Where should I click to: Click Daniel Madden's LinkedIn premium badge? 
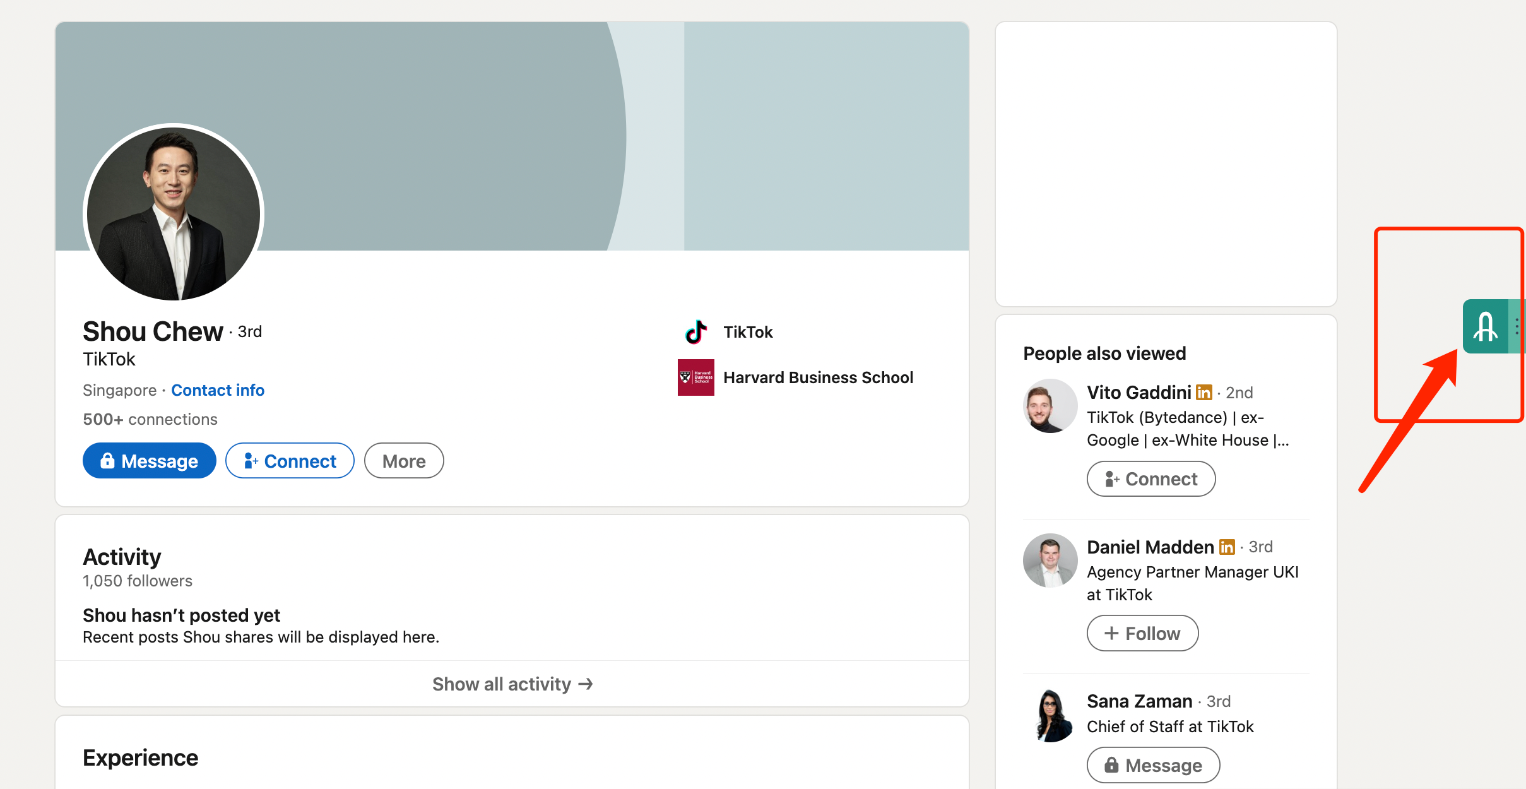pyautogui.click(x=1227, y=547)
